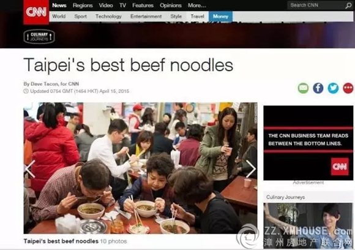The width and height of the screenshot is (355, 250).
Task: Share article on Twitter
Action: point(333,88)
